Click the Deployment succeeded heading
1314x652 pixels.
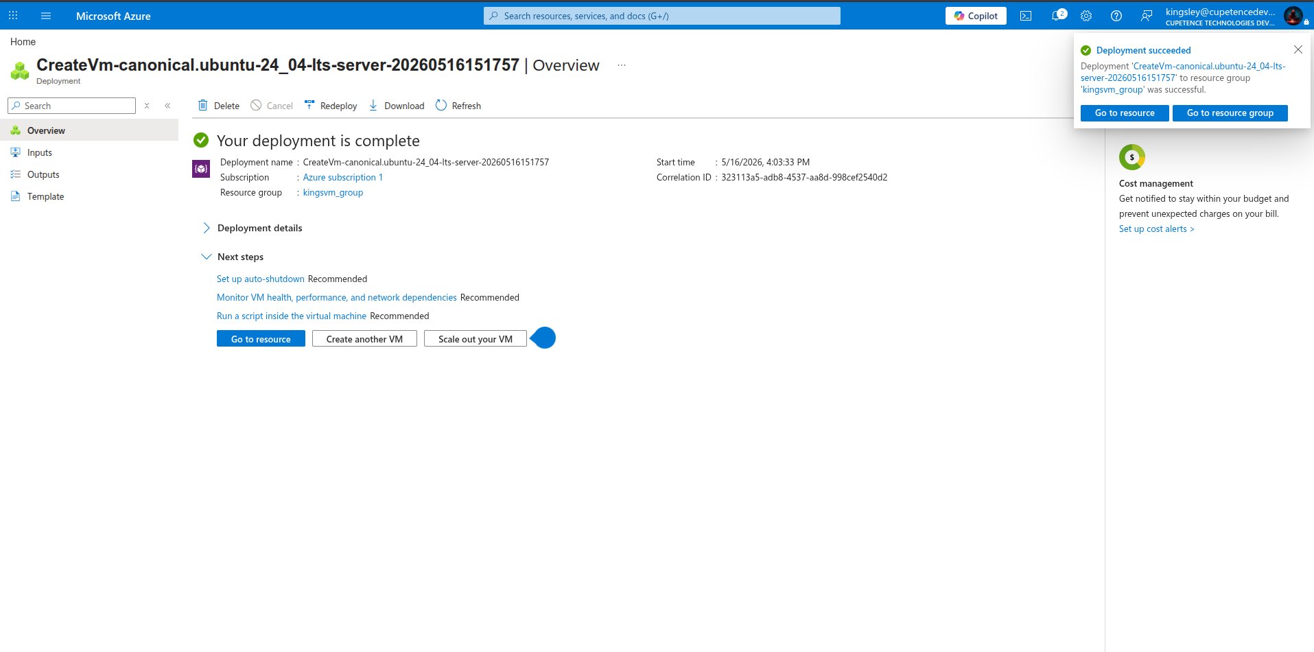point(1144,50)
